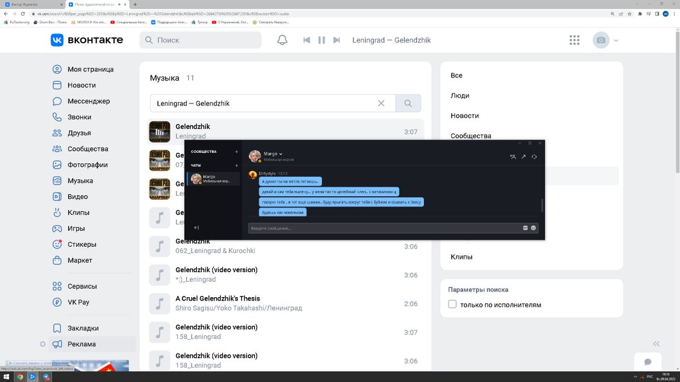Click the Стикеры smiley icon
This screenshot has height=382, width=680.
click(x=57, y=244)
